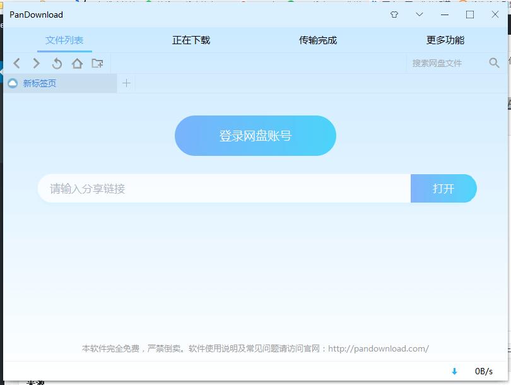Click the search magnifier icon
511x385 pixels.
coord(494,63)
